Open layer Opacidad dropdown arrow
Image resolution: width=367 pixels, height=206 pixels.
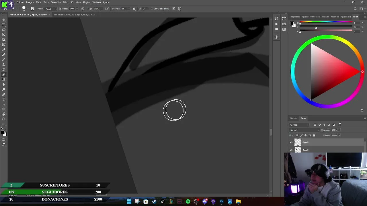tap(339, 130)
